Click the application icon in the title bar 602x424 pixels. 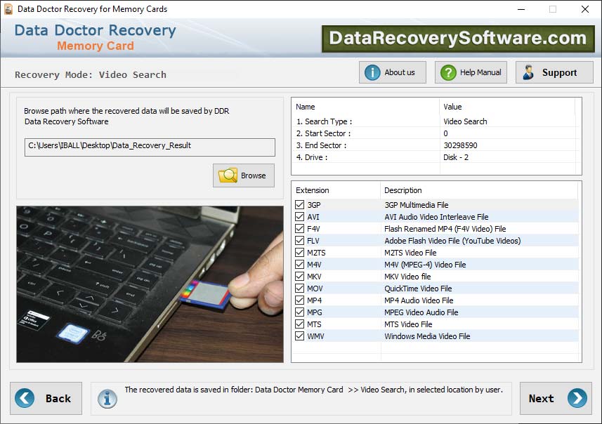pyautogui.click(x=9, y=9)
